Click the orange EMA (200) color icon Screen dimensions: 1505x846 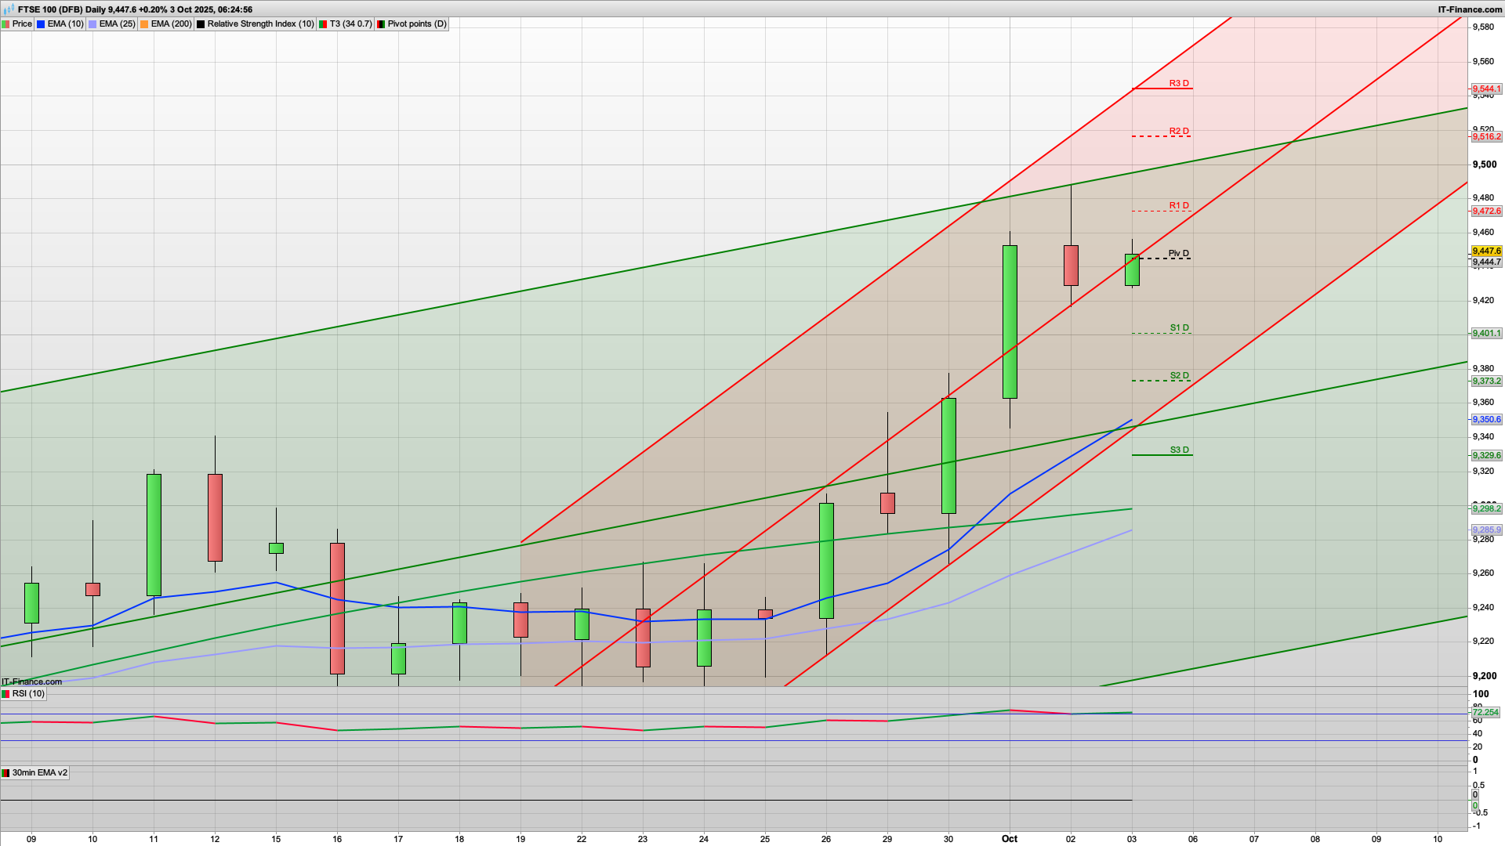[144, 24]
